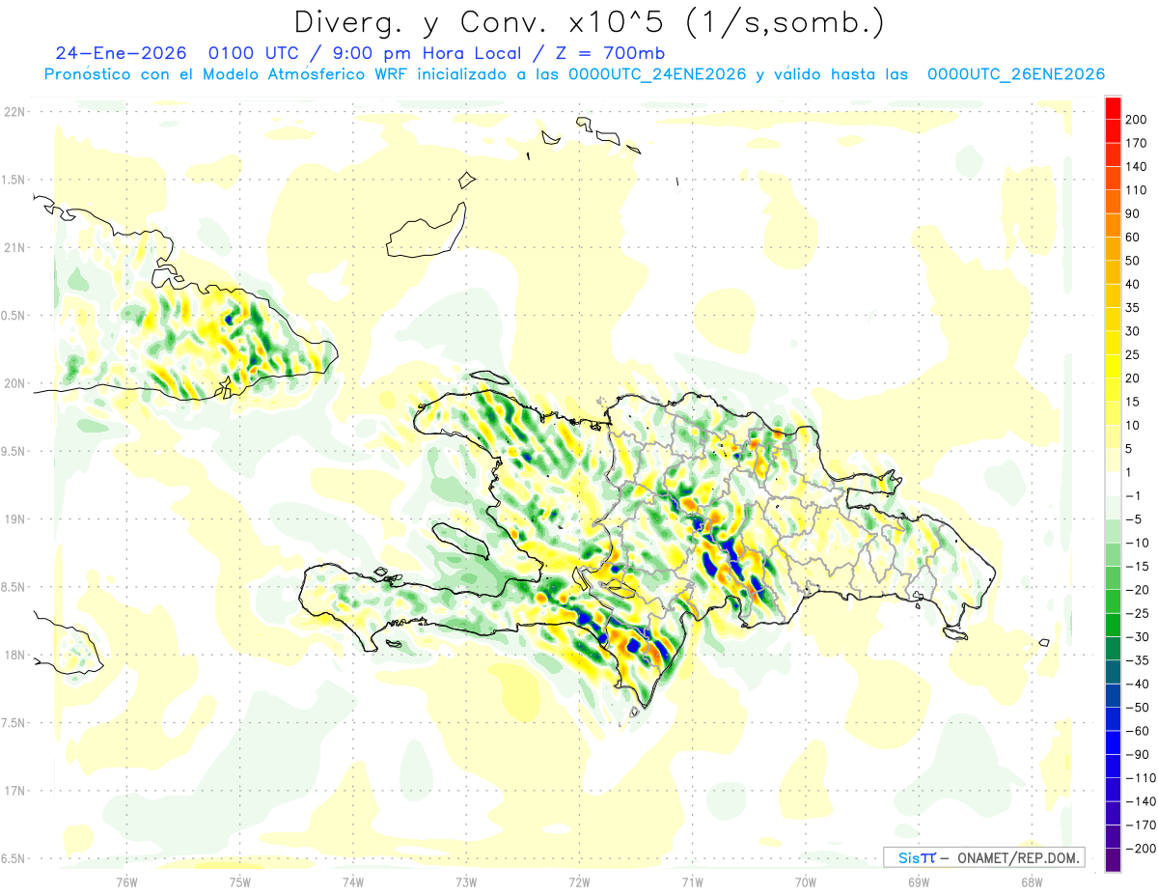Click the color bar value "-140"

[1141, 802]
